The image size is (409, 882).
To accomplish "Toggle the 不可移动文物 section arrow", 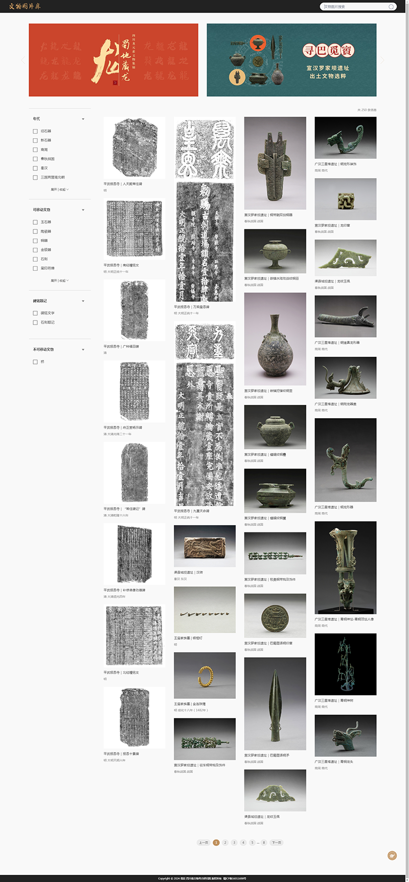I will [x=83, y=350].
